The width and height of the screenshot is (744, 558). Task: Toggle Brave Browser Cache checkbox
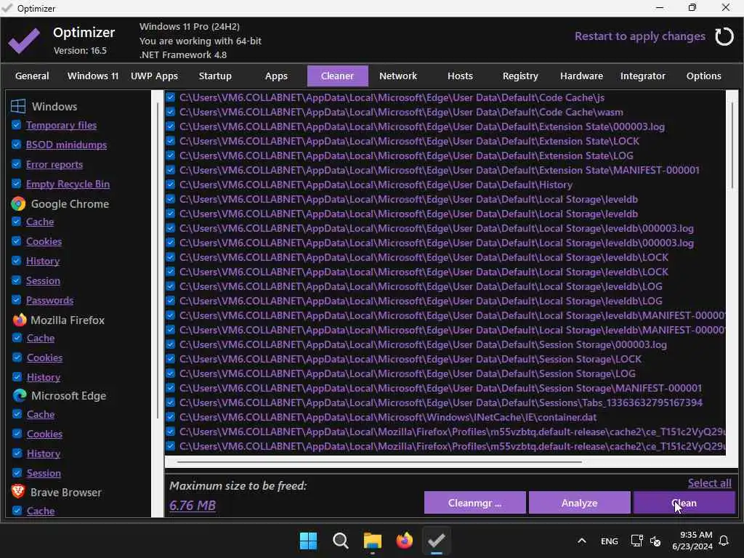17,510
